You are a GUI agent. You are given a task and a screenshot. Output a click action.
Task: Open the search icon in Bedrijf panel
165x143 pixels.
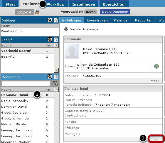(56, 40)
